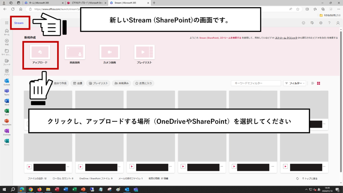343x193 pixels.
Task: Switch to grid view layout
Action: (319, 83)
